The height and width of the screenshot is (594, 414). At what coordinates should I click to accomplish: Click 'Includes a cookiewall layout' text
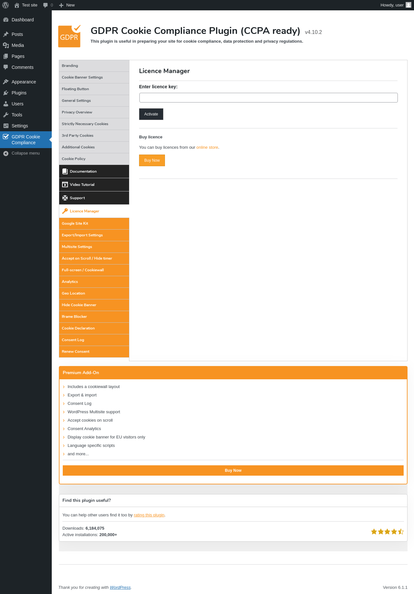(x=93, y=387)
